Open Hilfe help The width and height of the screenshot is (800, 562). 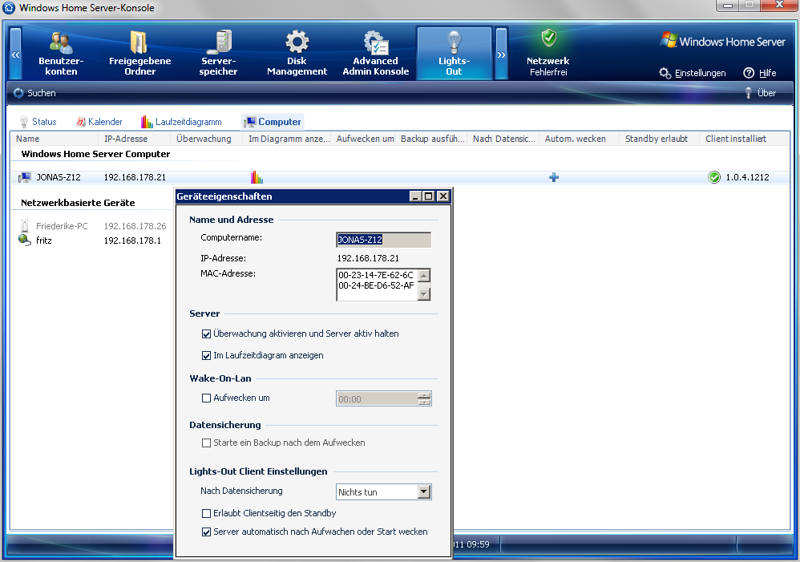pos(760,73)
